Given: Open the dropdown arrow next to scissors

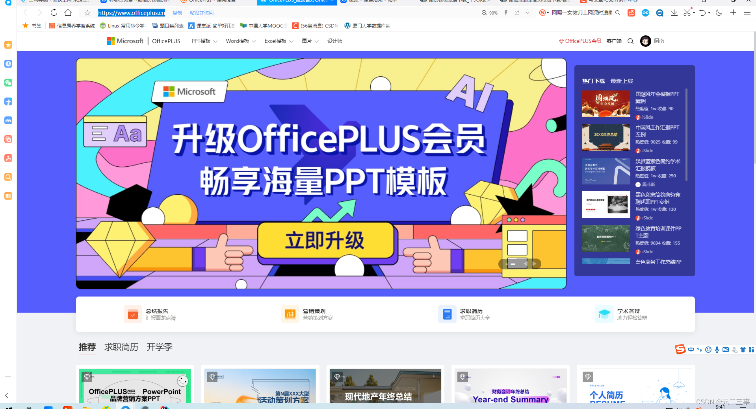Looking at the screenshot, I should tap(694, 13).
